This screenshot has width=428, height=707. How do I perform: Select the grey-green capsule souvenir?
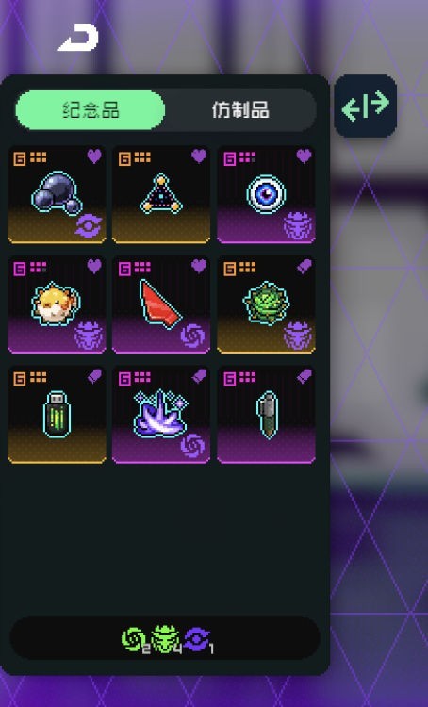(x=266, y=415)
